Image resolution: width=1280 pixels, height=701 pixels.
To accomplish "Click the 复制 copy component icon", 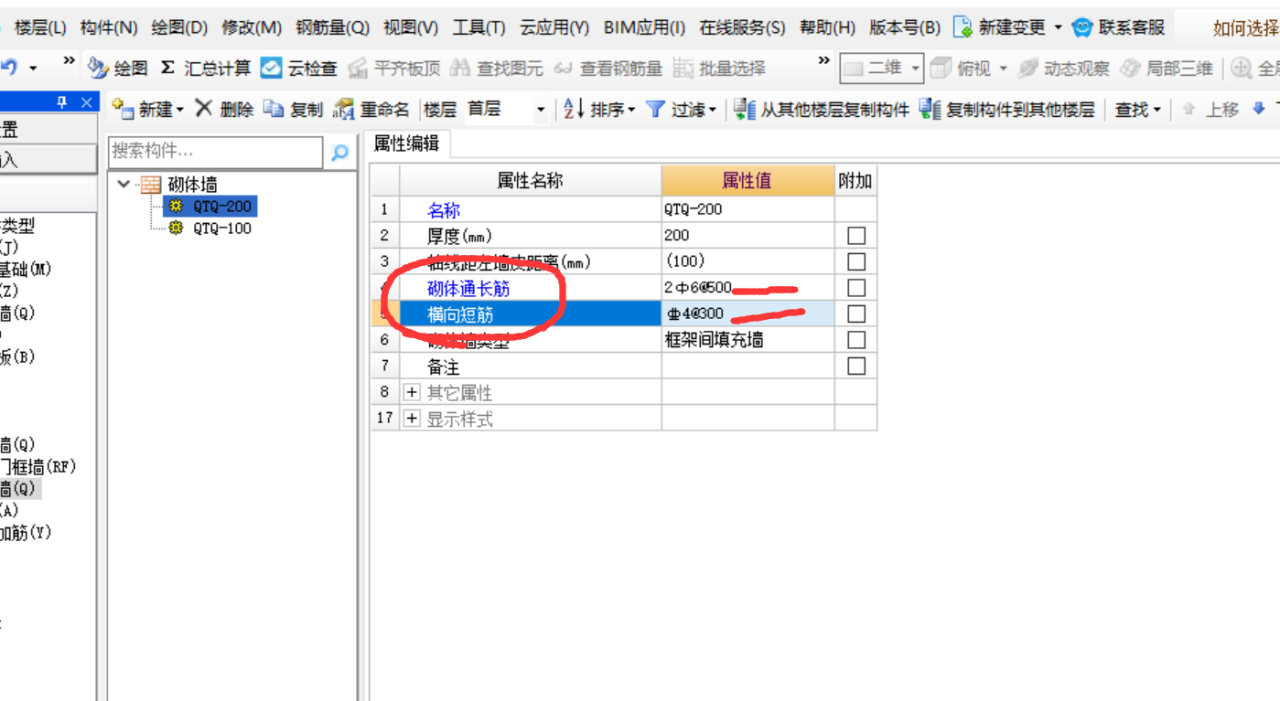I will 274,109.
